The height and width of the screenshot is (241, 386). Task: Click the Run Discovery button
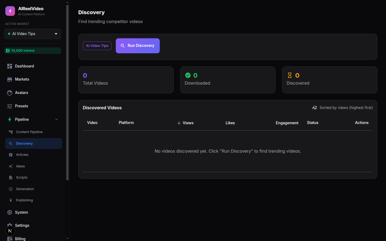pos(138,46)
